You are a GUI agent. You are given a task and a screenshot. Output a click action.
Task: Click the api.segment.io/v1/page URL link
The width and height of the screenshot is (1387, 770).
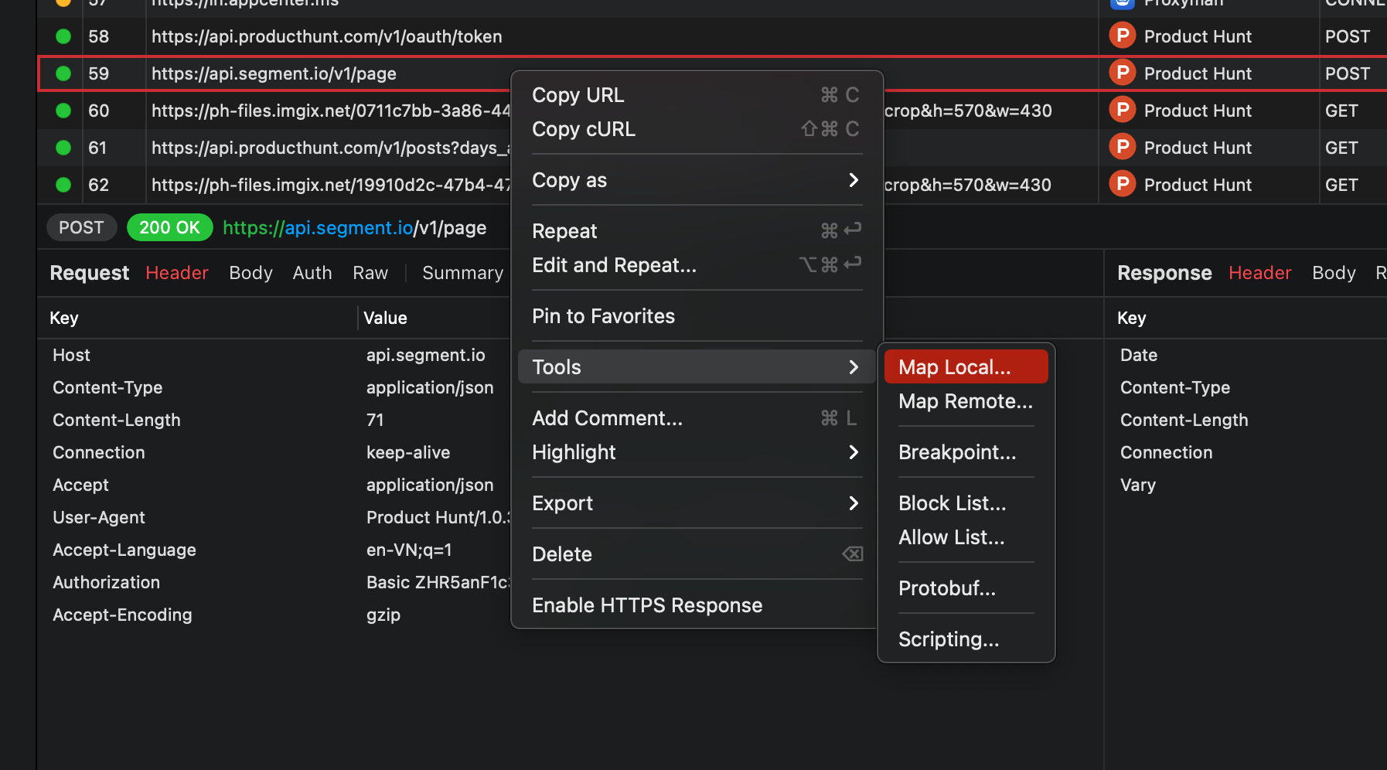click(x=355, y=228)
